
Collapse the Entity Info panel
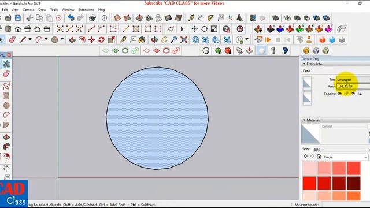point(304,64)
